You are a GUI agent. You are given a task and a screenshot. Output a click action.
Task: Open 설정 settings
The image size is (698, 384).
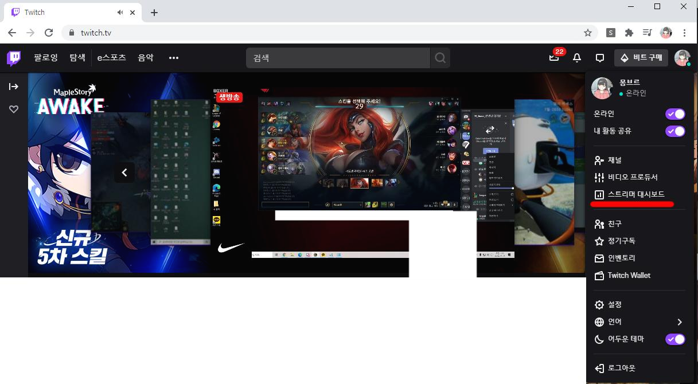click(639, 305)
